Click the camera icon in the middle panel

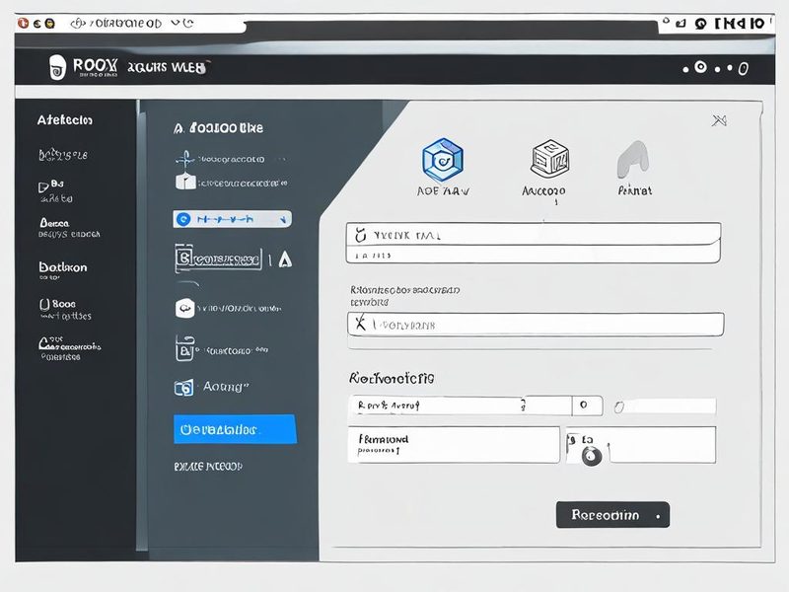[183, 387]
